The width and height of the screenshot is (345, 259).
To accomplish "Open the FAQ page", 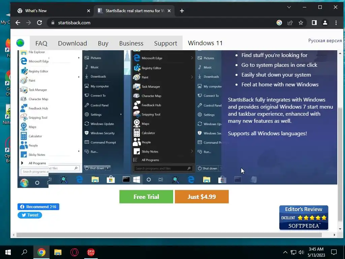I will (41, 43).
